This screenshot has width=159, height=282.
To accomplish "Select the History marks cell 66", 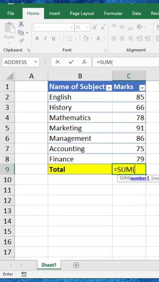I will coord(129,108).
